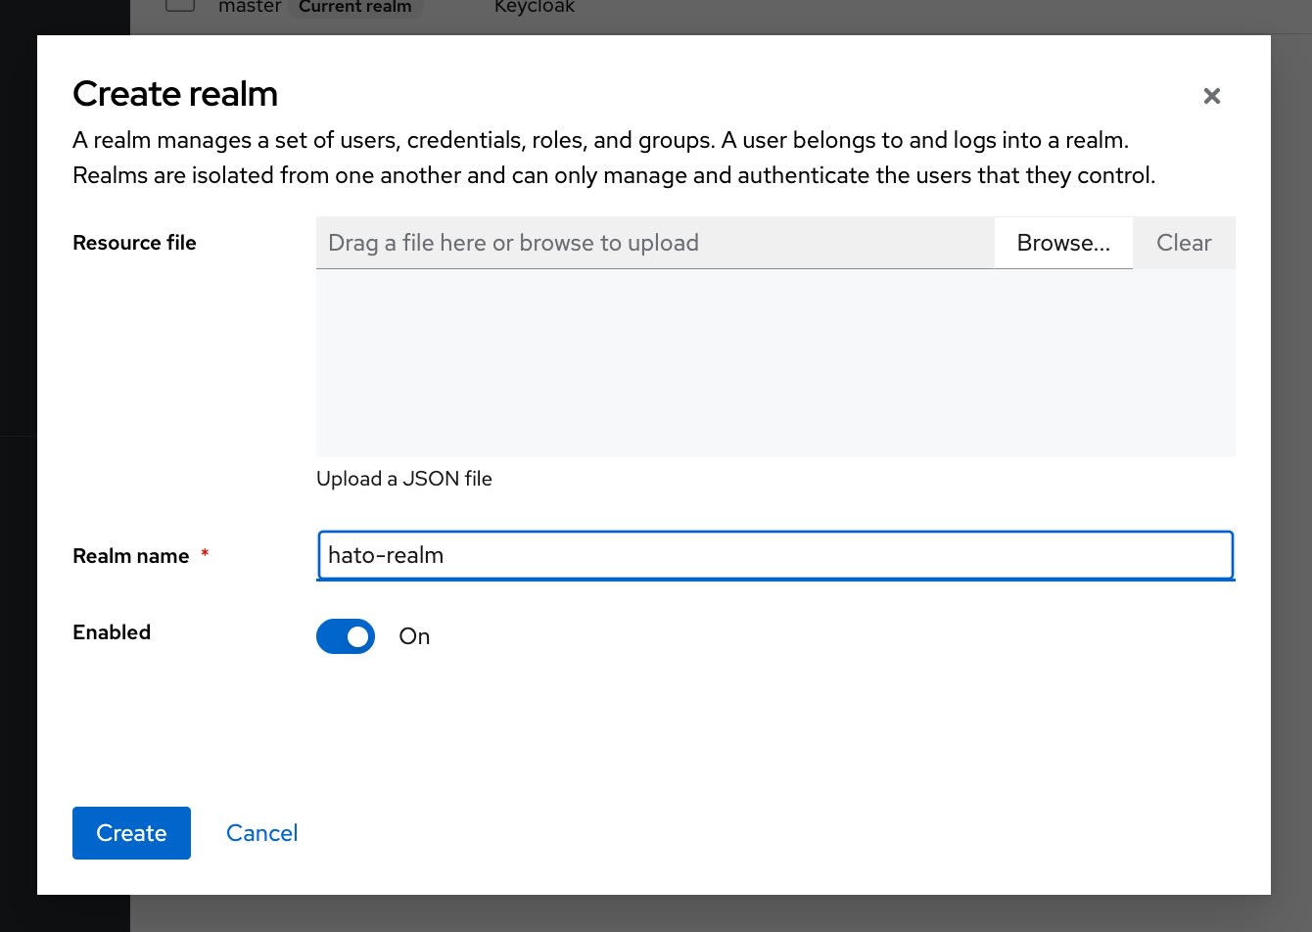This screenshot has height=932, width=1312.
Task: Select the master realm entry
Action: tap(250, 6)
